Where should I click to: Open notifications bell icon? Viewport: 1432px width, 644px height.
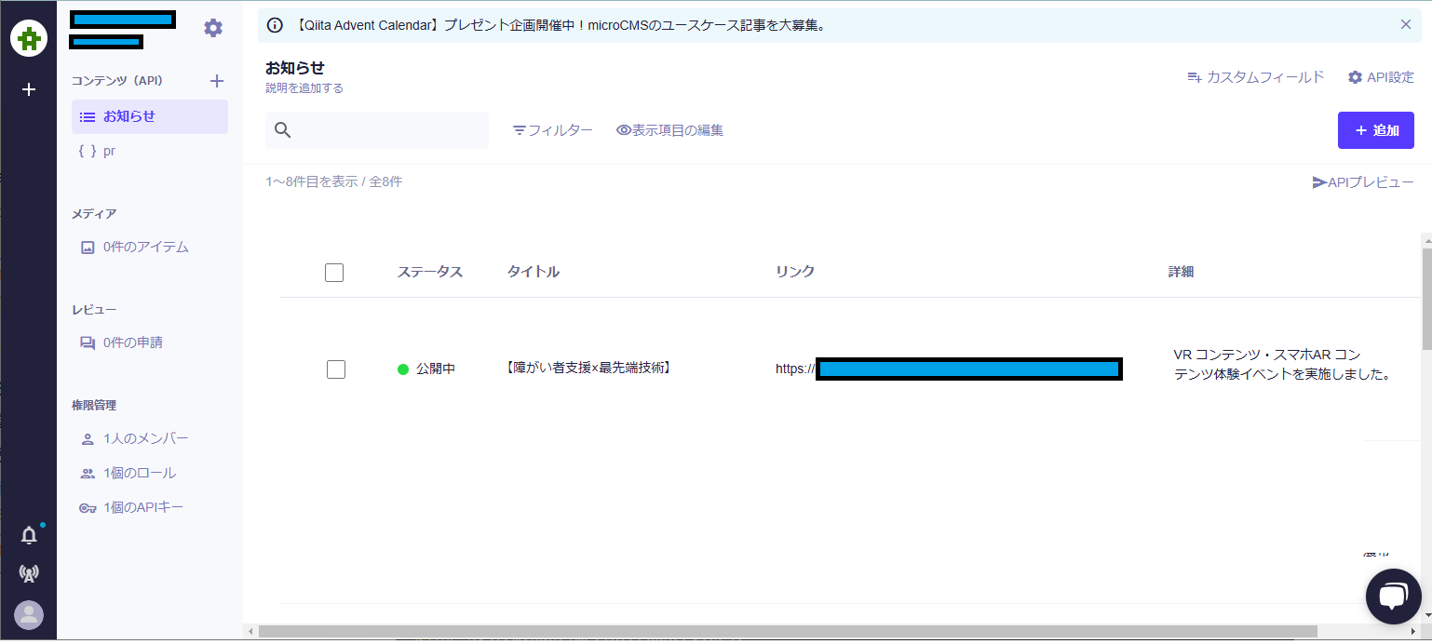click(29, 535)
